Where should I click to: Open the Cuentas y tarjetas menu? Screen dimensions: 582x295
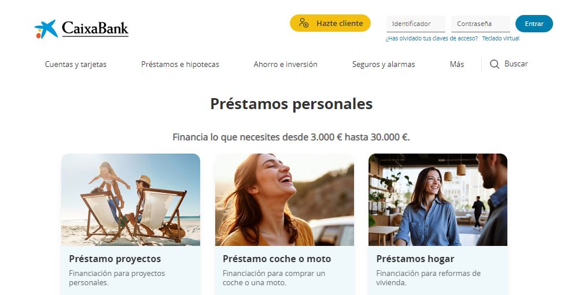click(76, 64)
